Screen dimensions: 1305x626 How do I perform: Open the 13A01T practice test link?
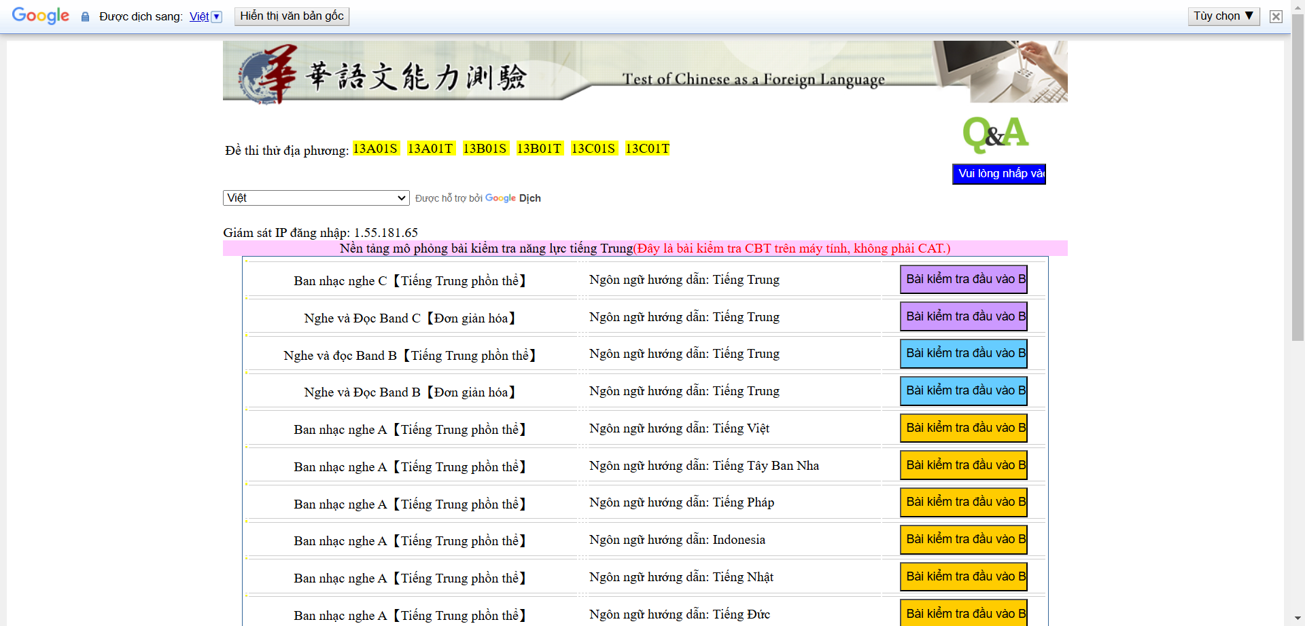[x=430, y=149]
